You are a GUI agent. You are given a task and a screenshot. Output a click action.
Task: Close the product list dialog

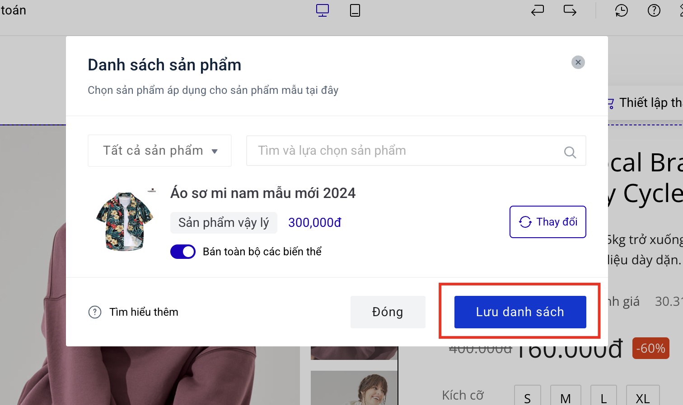tap(578, 62)
